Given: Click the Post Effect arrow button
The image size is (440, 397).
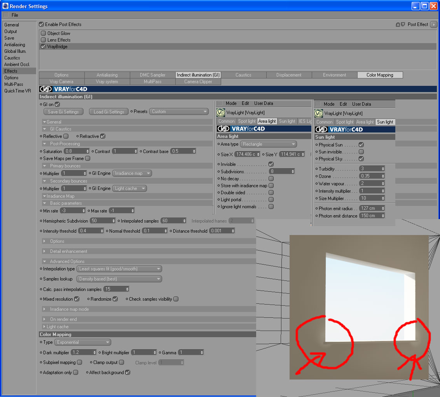Looking at the screenshot, I should pyautogui.click(x=433, y=24).
